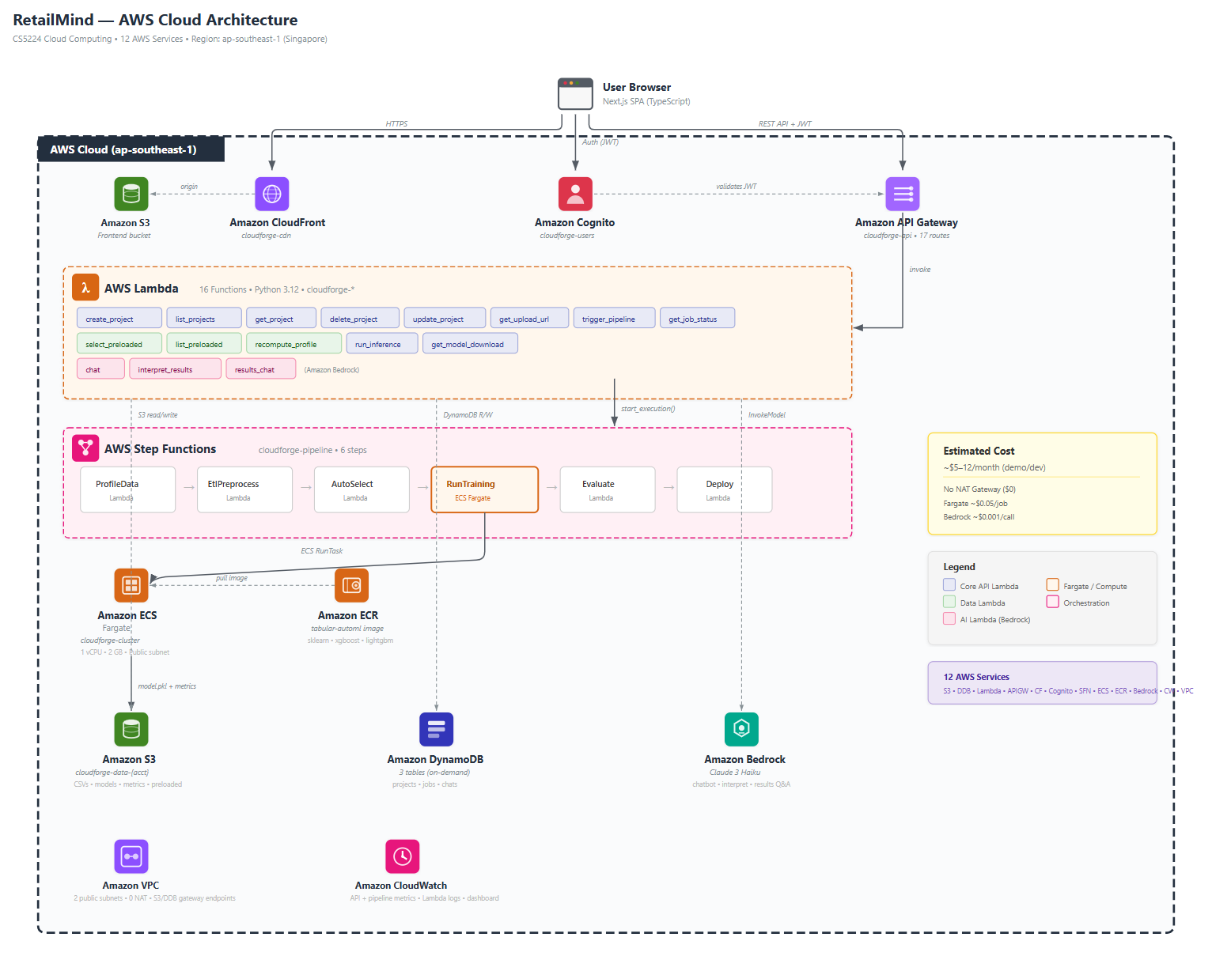Select the Amazon DynamoDB icon
The height and width of the screenshot is (956, 1212).
[x=436, y=729]
